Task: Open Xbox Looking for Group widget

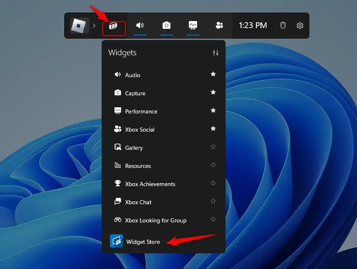Action: pos(164,220)
